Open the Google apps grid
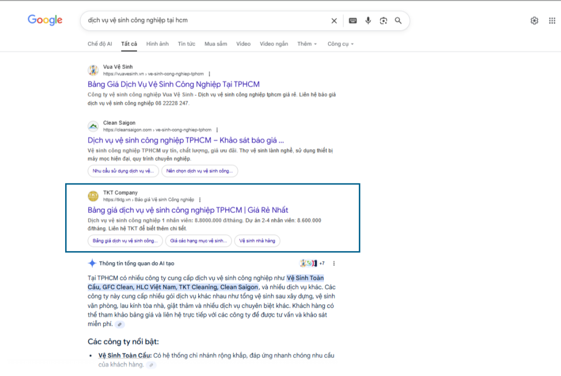561x376 pixels. point(552,21)
